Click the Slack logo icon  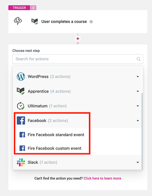pos(21,162)
